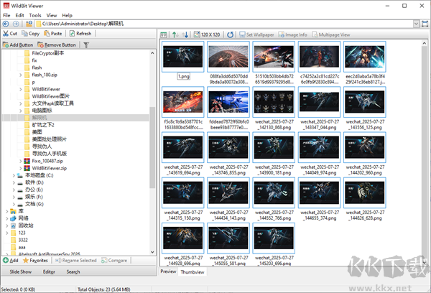Expand the 库 libraries node
This screenshot has width=431, height=293.
(x=7, y=211)
